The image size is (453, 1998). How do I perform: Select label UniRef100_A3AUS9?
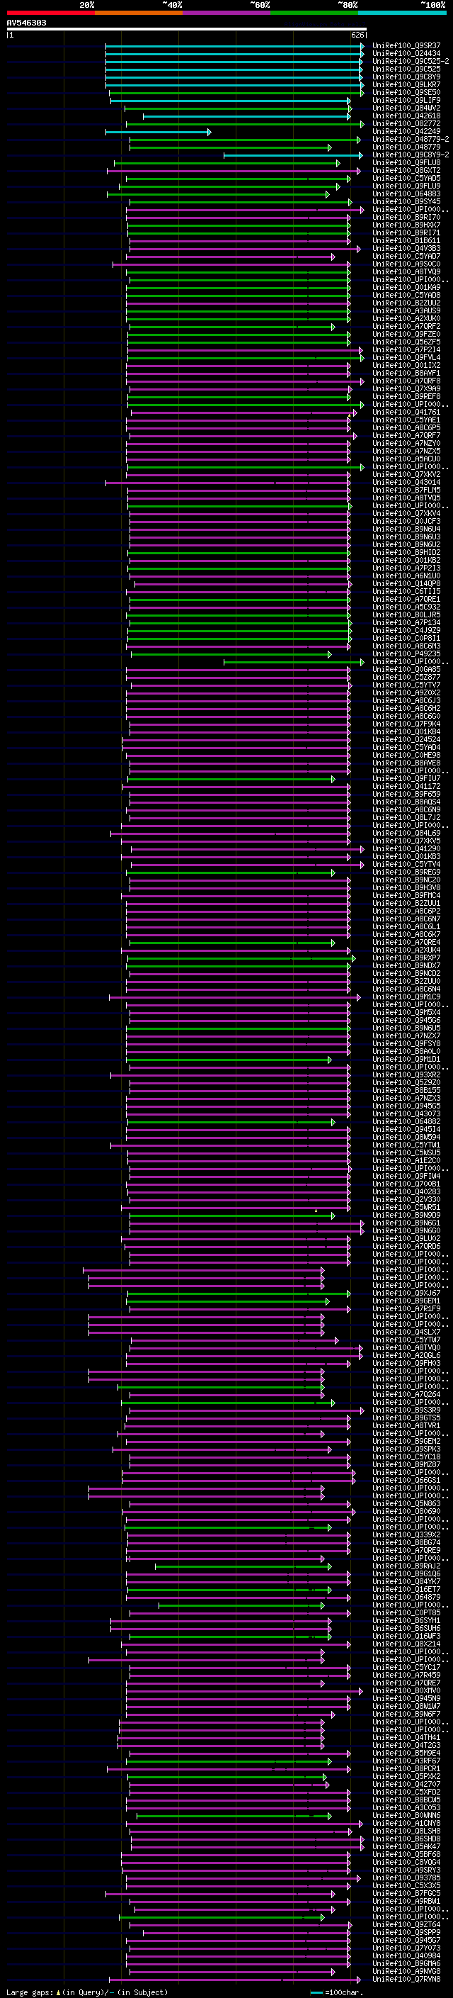tap(406, 311)
